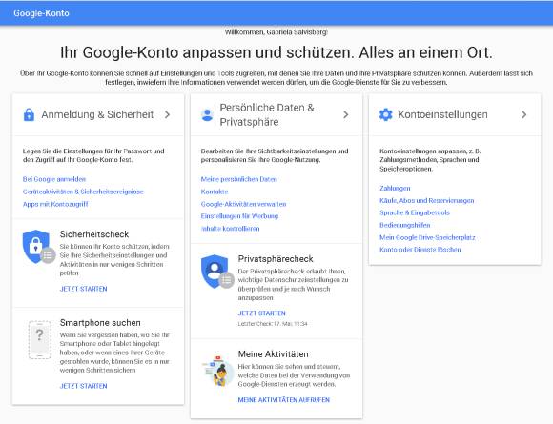Open Geräteaktivitäten & Sicherheitsereignisse link
Screen dimensions: 553x424
pos(83,192)
